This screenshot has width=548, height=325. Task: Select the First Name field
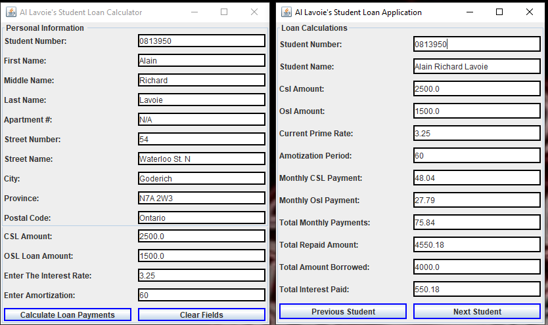[202, 60]
